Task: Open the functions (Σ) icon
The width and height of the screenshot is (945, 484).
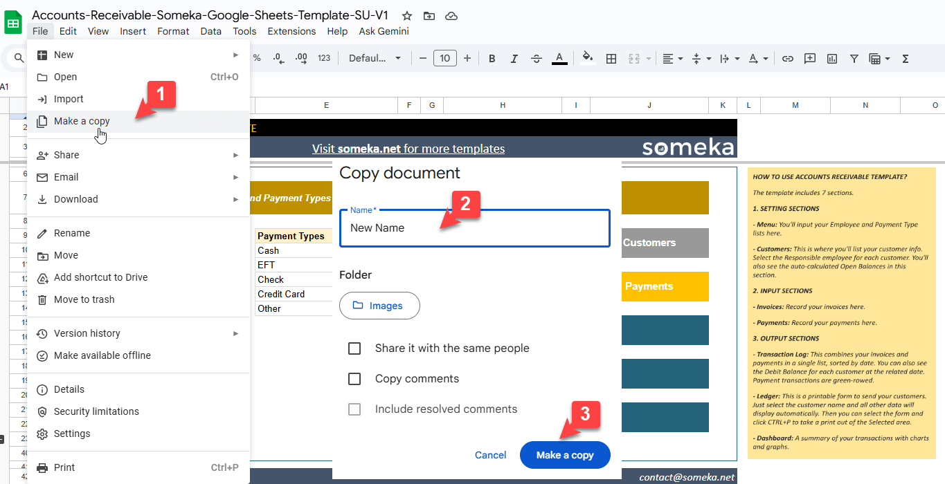Action: [905, 58]
